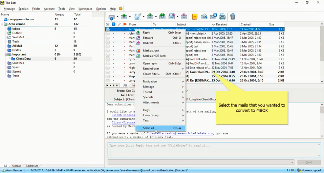Click the Delete trash can toolbar icon
The image size is (324, 173).
point(233,17)
